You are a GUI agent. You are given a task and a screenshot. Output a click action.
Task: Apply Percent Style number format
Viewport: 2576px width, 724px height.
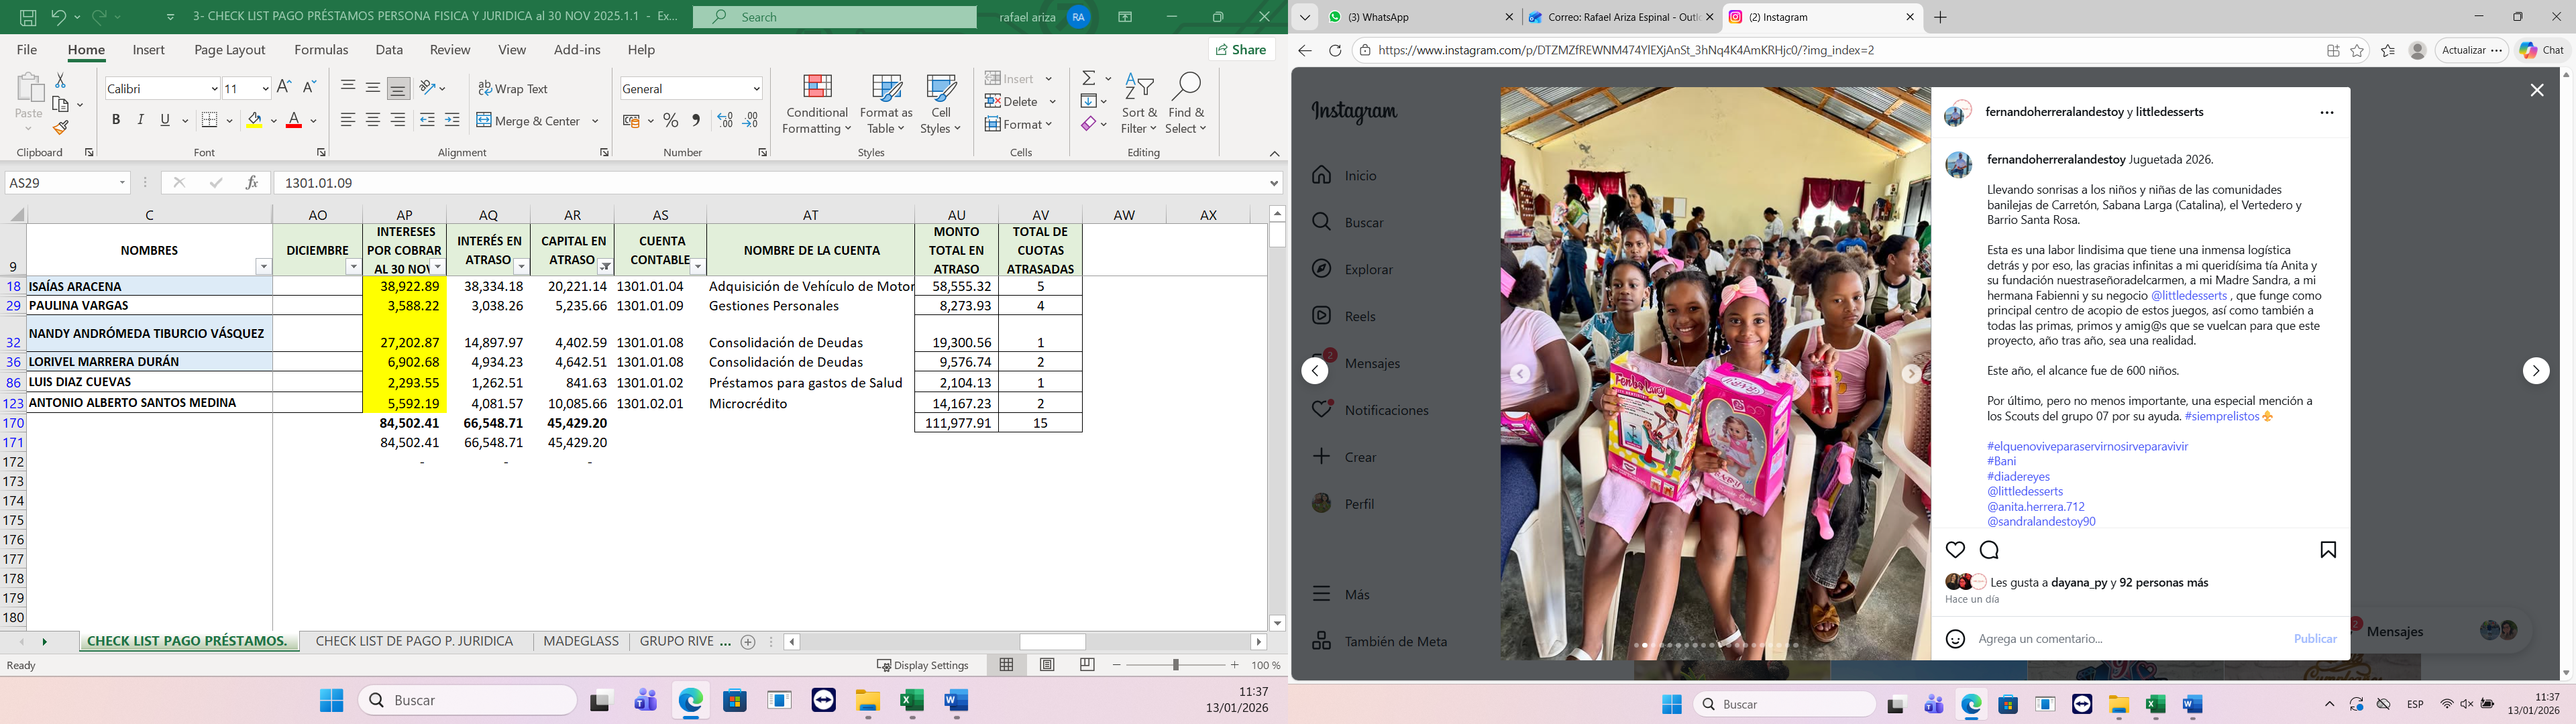coord(670,121)
